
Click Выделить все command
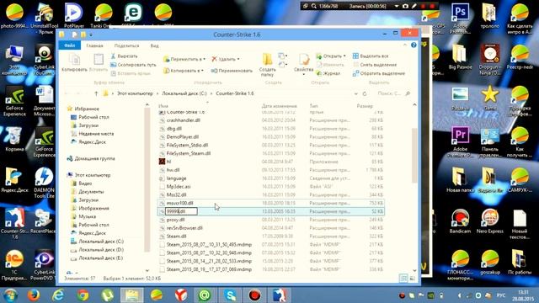point(371,56)
